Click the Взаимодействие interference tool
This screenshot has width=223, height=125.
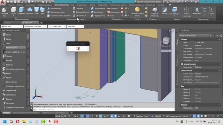[81, 12]
